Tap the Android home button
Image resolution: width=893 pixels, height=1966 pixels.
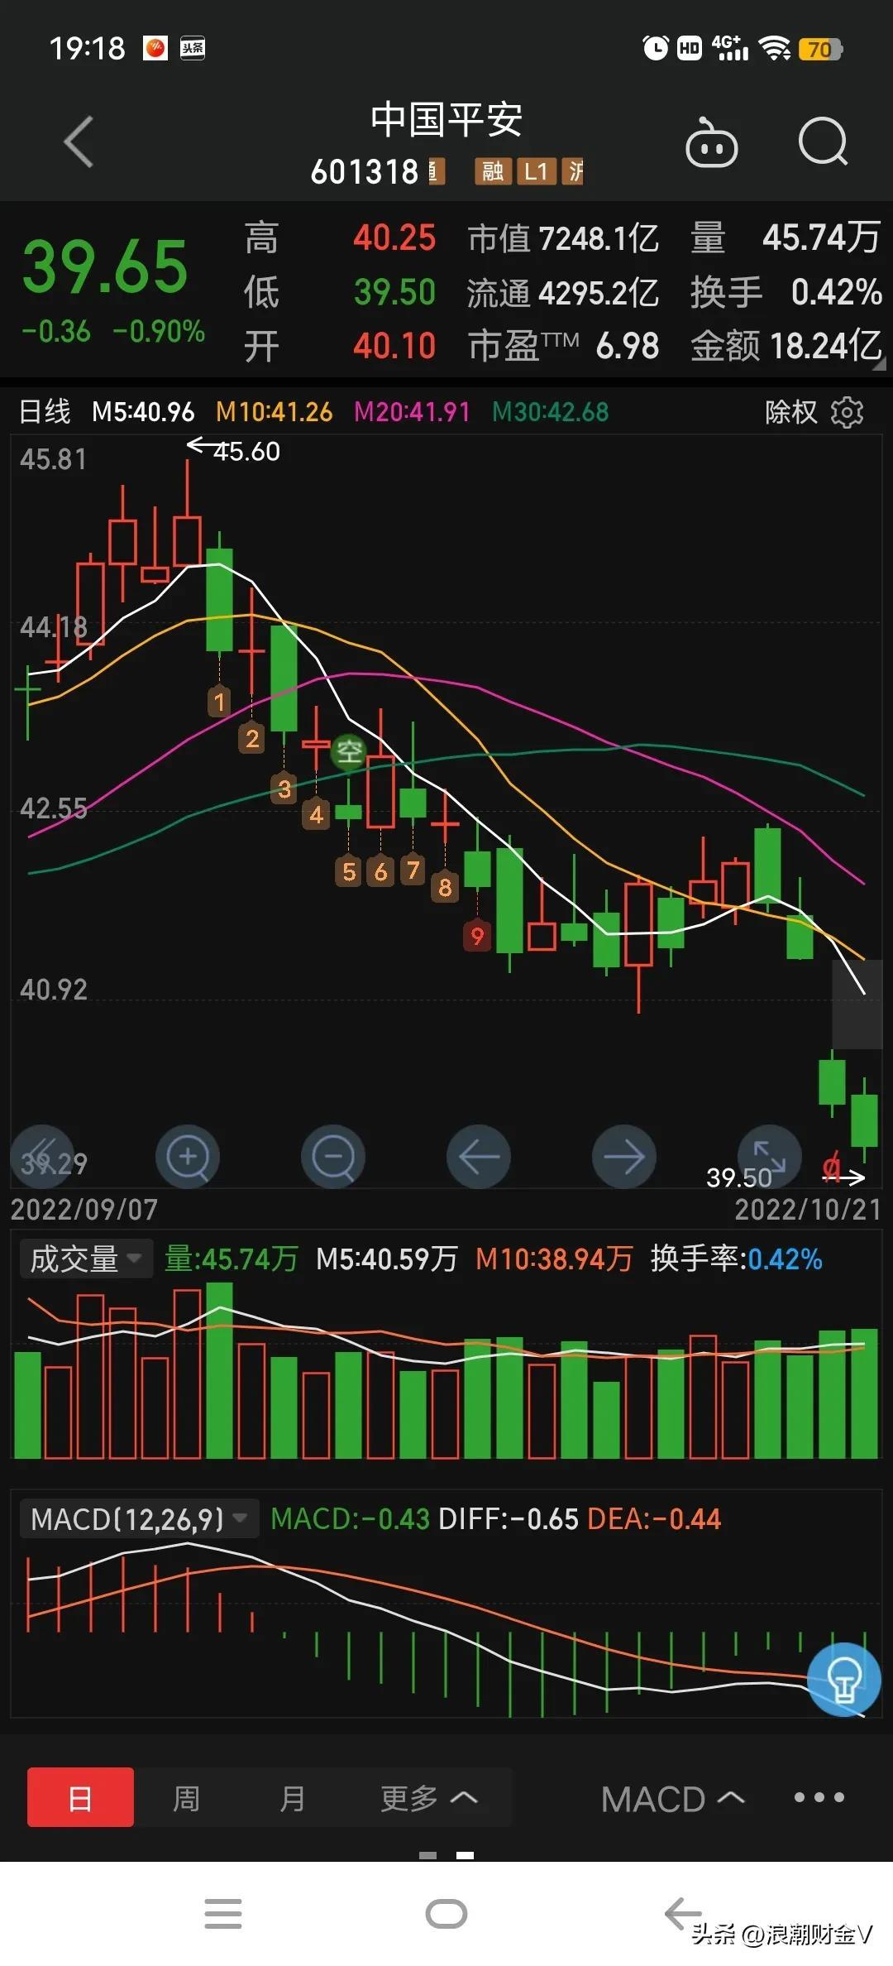point(446,1914)
